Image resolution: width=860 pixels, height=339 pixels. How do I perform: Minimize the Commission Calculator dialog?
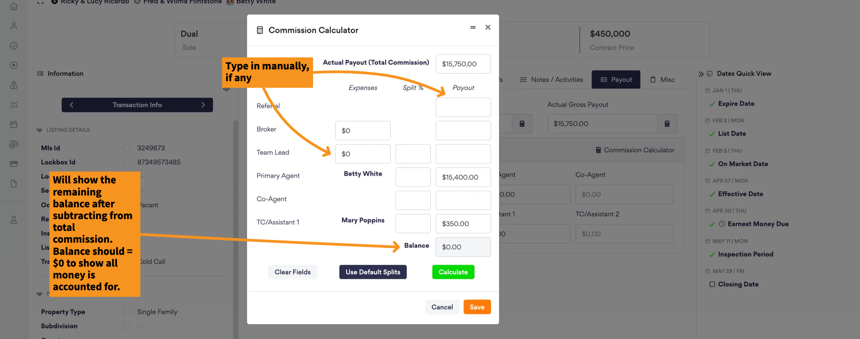[473, 27]
